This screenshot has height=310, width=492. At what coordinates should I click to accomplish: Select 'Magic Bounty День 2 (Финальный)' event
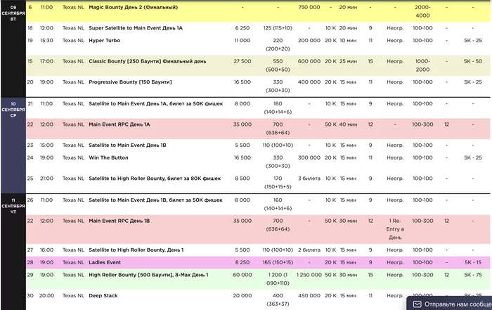(133, 7)
